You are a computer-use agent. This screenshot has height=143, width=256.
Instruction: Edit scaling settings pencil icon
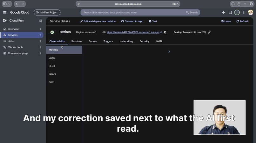coord(209,32)
